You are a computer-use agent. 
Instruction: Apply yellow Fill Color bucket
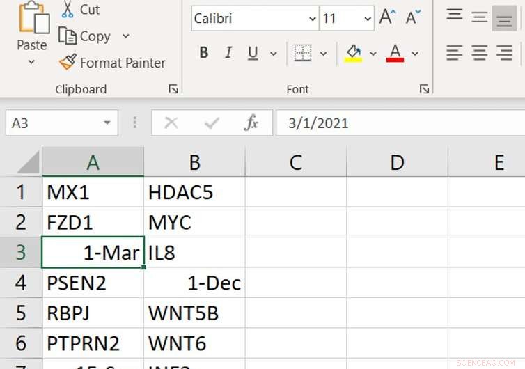[x=354, y=53]
